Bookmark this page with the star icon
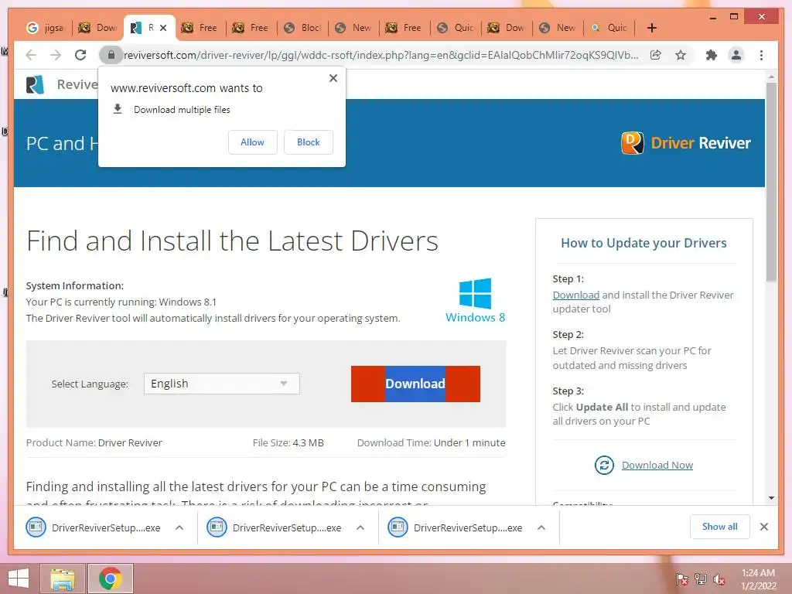Screen dimensions: 792x594 (681, 55)
